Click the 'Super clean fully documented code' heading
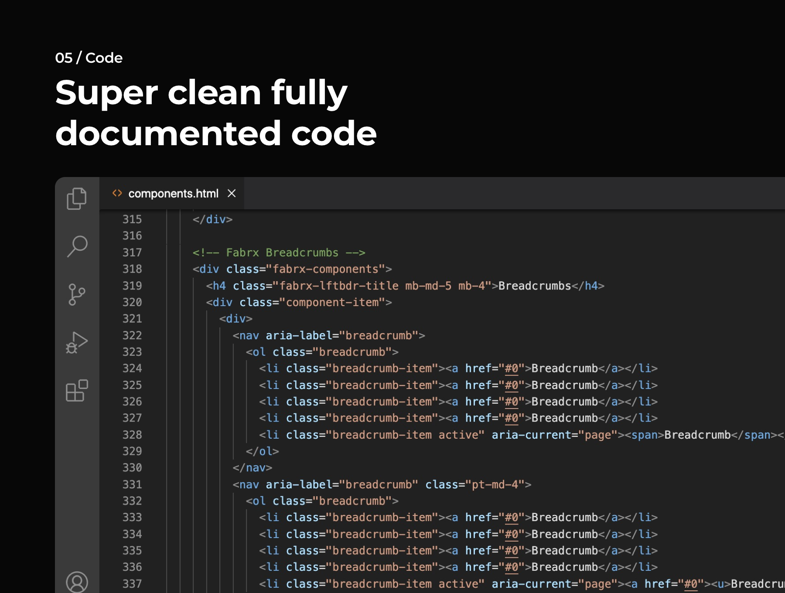Viewport: 785px width, 593px height. [216, 112]
